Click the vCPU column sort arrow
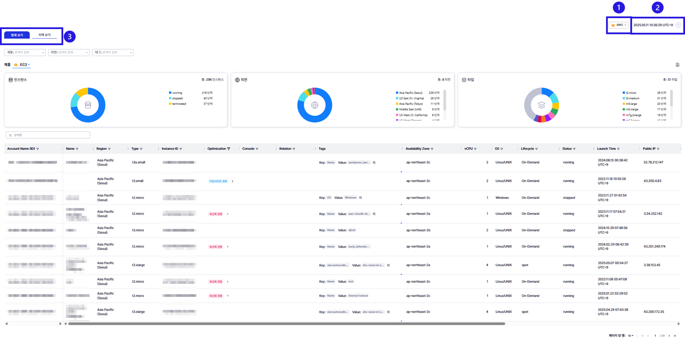Image resolution: width=685 pixels, height=343 pixels. [x=475, y=149]
